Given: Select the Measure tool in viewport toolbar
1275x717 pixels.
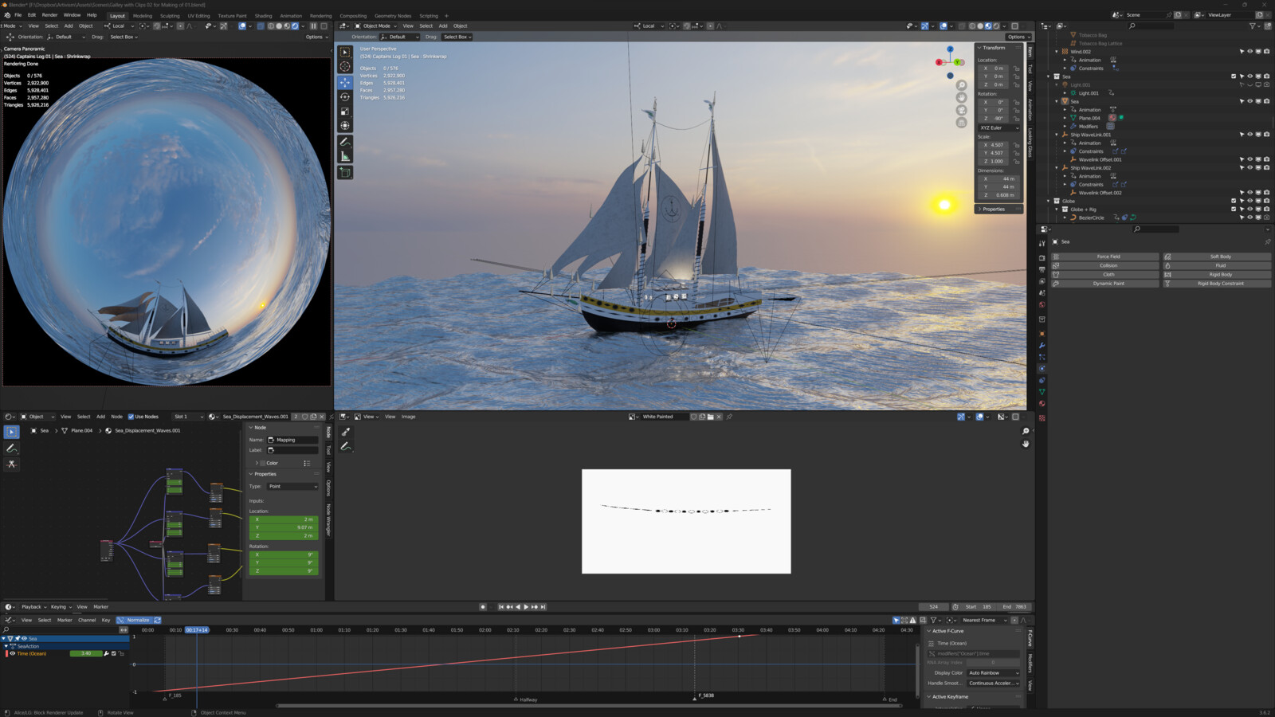Looking at the screenshot, I should point(345,156).
